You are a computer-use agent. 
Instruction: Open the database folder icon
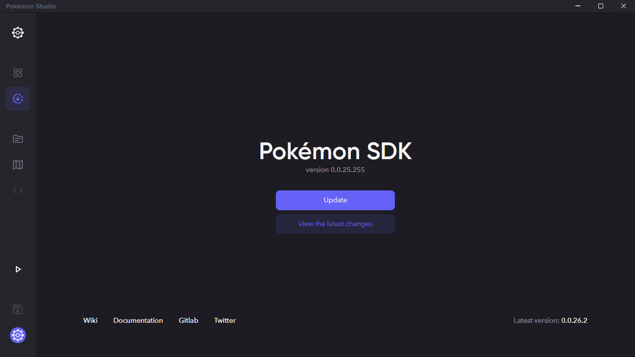18,139
